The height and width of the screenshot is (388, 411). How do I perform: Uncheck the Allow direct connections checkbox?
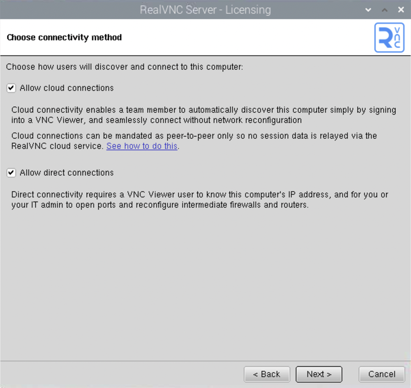pyautogui.click(x=11, y=173)
